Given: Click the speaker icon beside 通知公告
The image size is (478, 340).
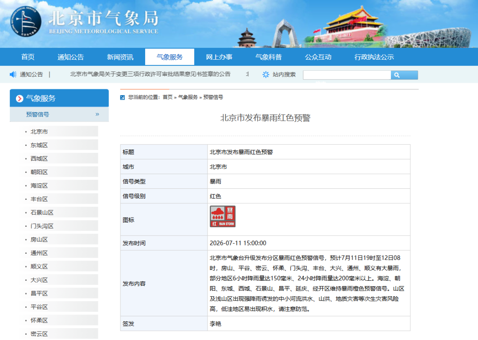Looking at the screenshot, I should coord(13,74).
